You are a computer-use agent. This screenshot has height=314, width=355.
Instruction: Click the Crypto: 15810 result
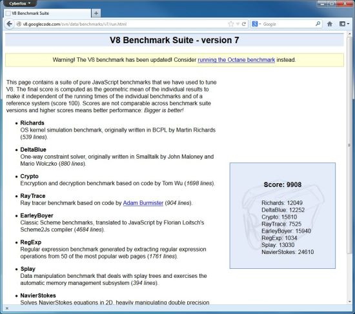pyautogui.click(x=279, y=217)
